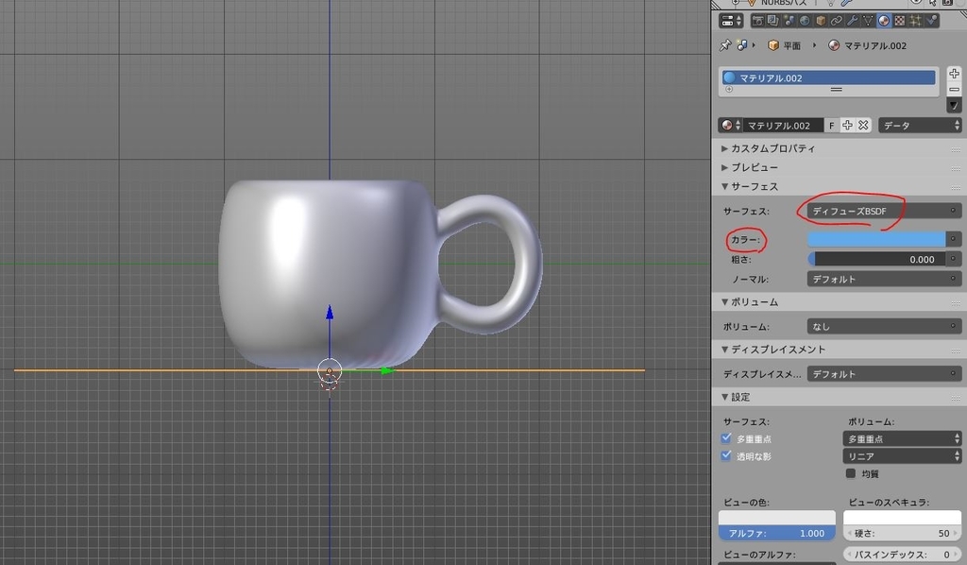Open the volume 多重重点 dropdown
Viewport: 967px width, 565px height.
(902, 438)
